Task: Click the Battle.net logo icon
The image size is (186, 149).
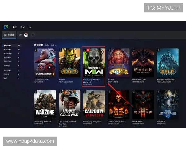Action: 6,27
